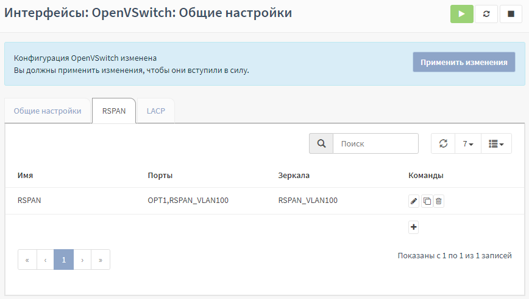Sort by Имя column header

click(x=26, y=176)
